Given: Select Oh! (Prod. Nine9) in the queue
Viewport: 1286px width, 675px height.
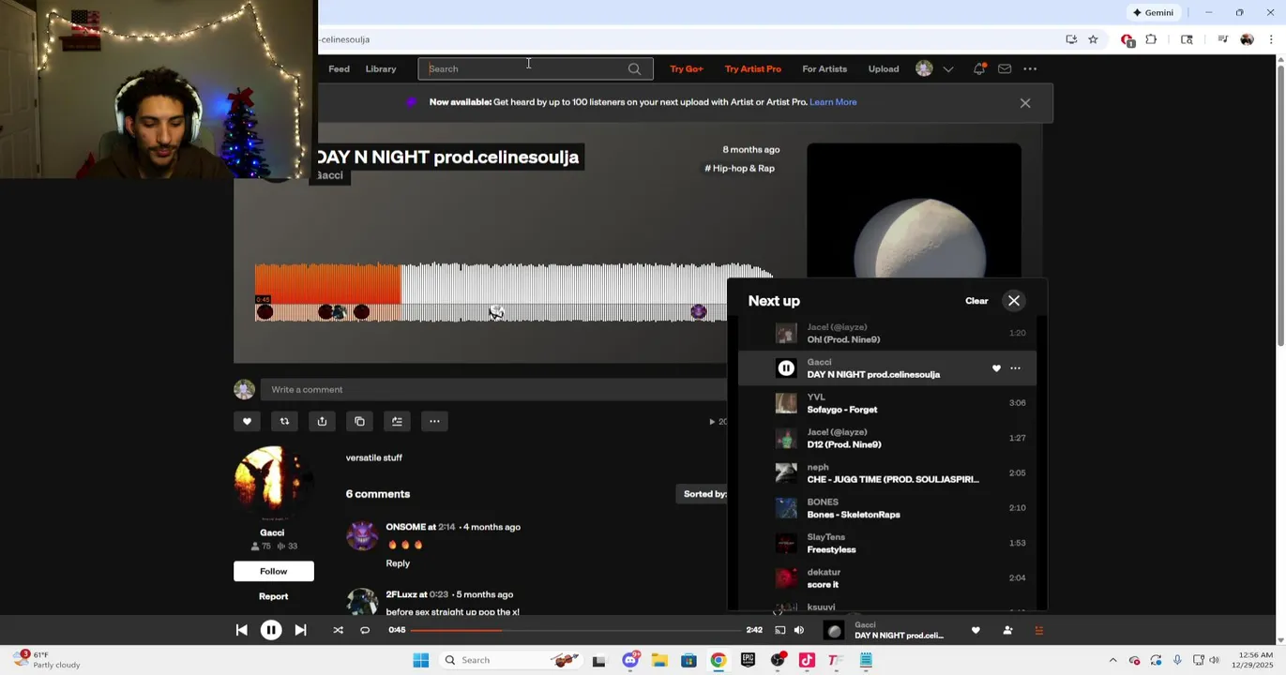Looking at the screenshot, I should [887, 333].
